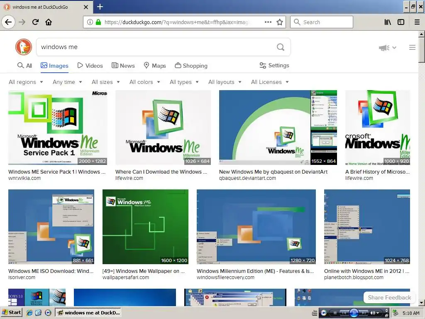Launch Outlook Express from Quick Launch
The width and height of the screenshot is (425, 319).
click(x=38, y=312)
